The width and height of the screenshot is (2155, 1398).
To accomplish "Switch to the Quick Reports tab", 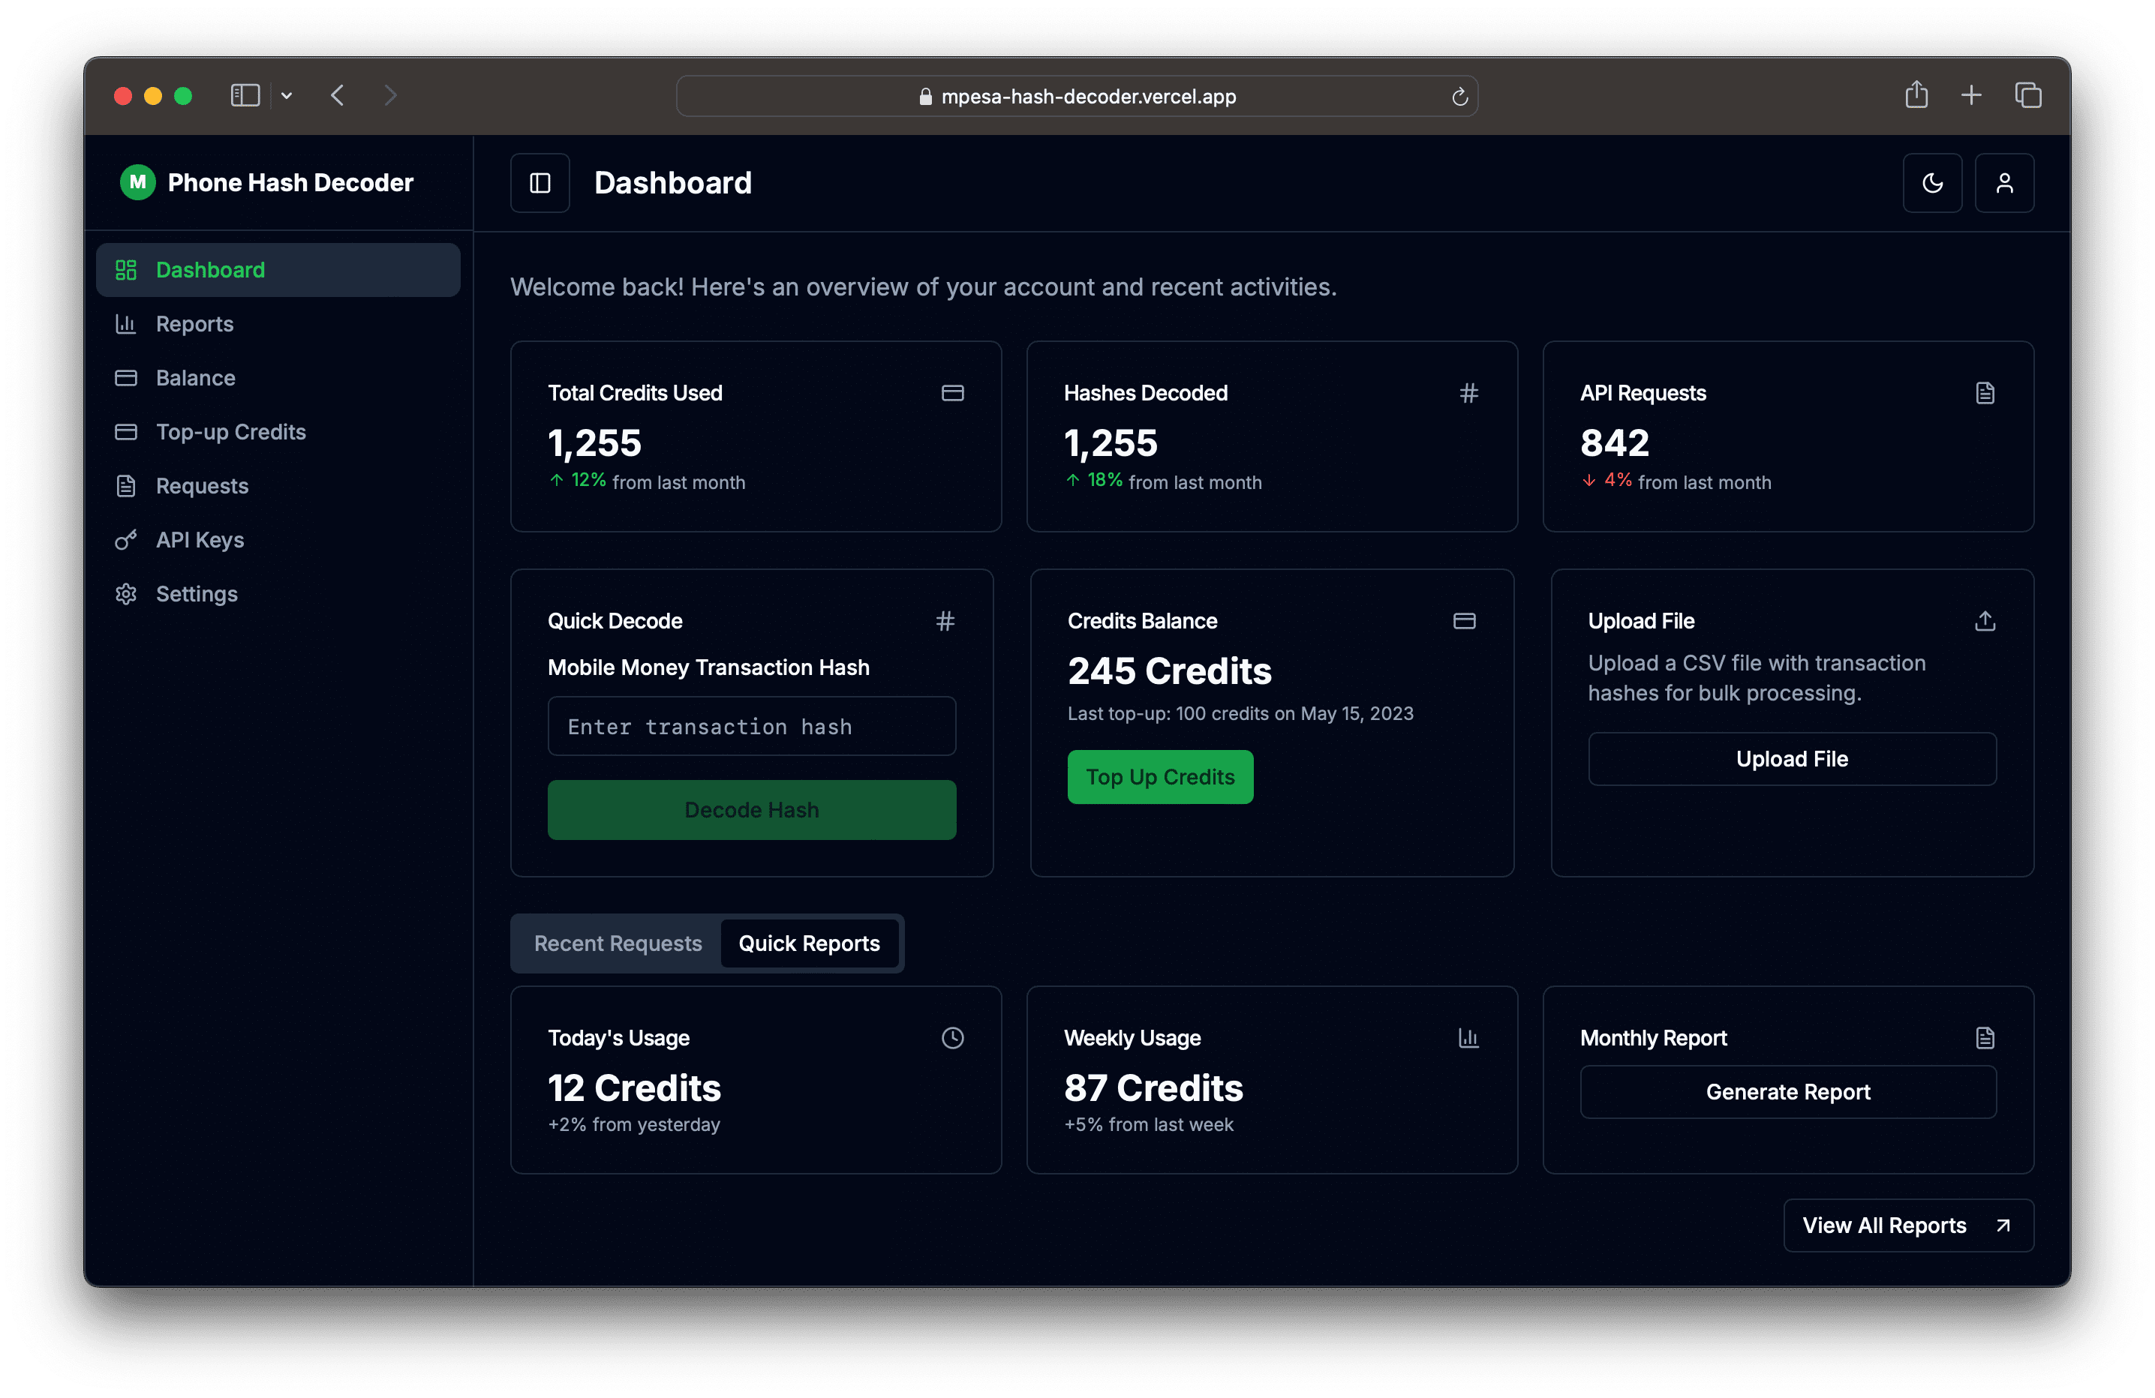I will (809, 943).
